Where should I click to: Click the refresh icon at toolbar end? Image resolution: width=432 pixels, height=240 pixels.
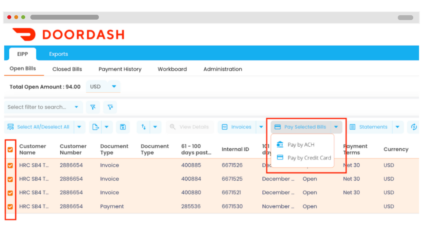414,127
